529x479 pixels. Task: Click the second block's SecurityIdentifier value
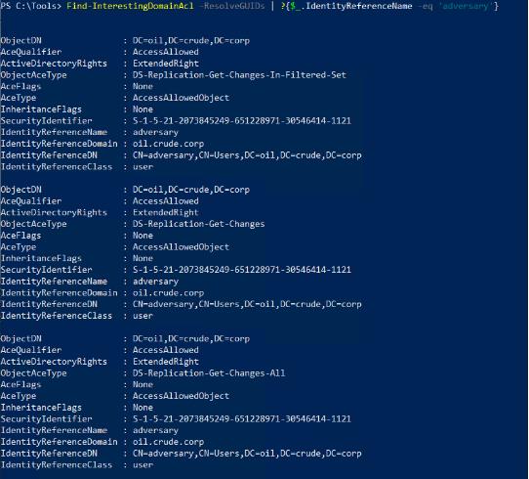coord(242,270)
